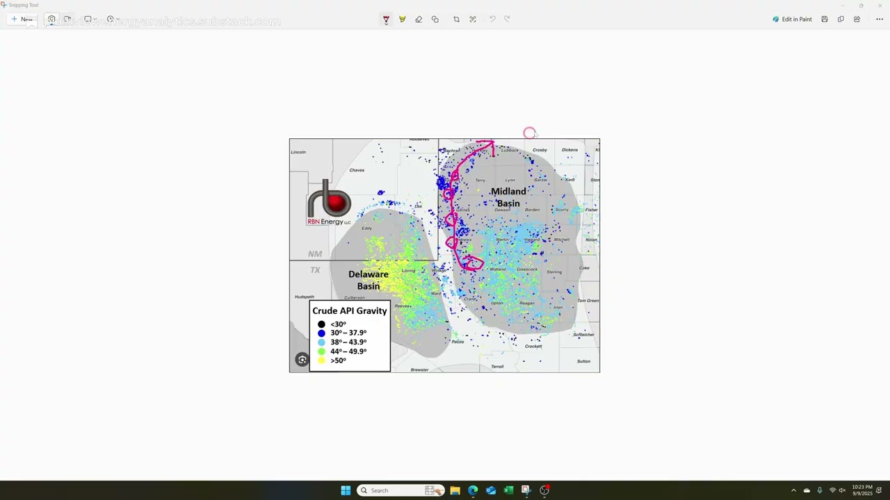This screenshot has width=890, height=500.
Task: Start a new snip with New button
Action: tap(22, 19)
